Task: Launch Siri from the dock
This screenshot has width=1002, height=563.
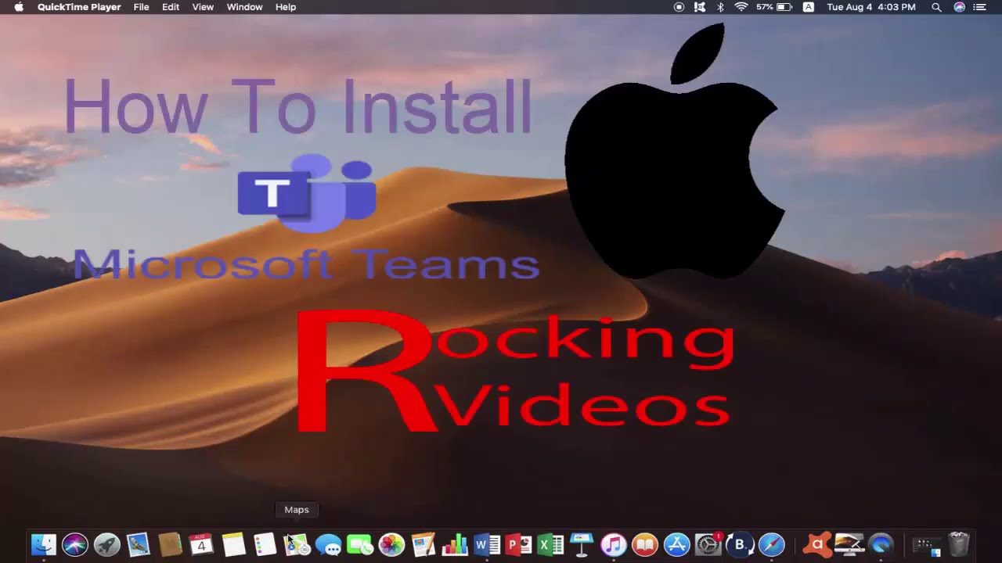Action: [75, 544]
